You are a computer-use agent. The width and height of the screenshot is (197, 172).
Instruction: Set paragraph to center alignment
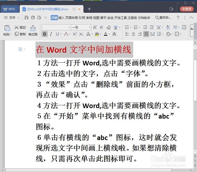[x=133, y=34]
